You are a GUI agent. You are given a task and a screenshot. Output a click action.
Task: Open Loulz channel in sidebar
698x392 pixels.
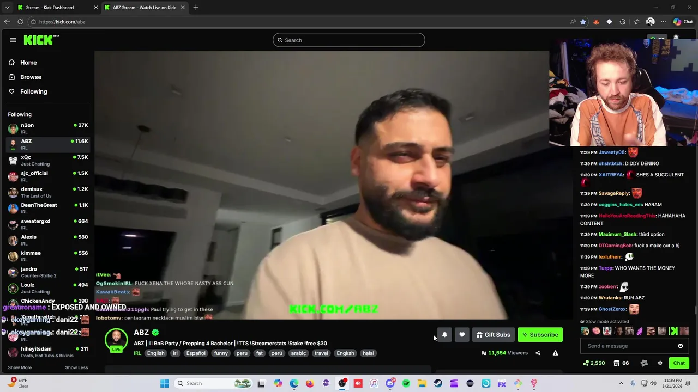pos(48,288)
